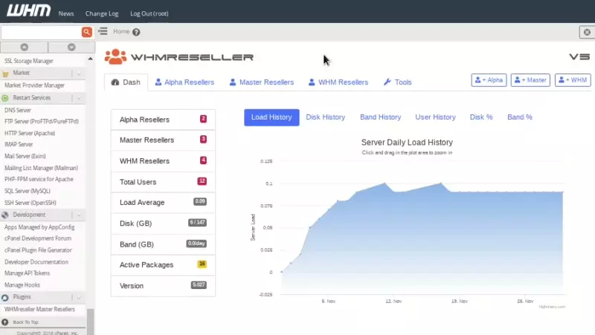
Task: Click the + WHM button
Action: click(573, 80)
